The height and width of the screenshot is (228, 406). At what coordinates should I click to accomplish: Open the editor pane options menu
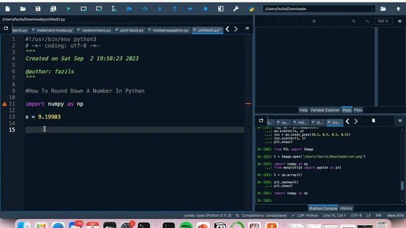247,28
